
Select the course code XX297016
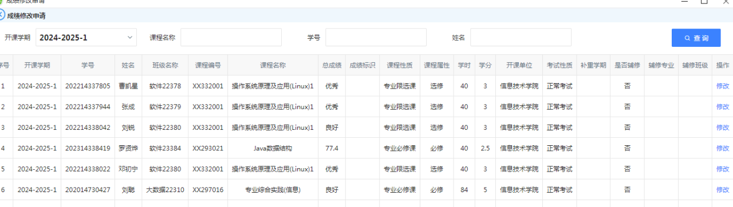208,190
